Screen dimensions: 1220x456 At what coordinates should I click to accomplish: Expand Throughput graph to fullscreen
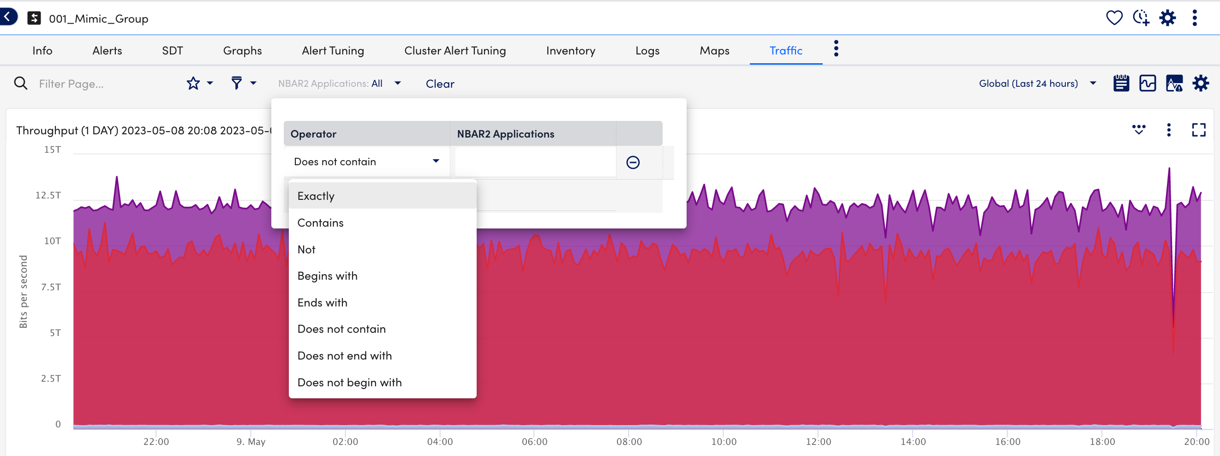tap(1198, 130)
